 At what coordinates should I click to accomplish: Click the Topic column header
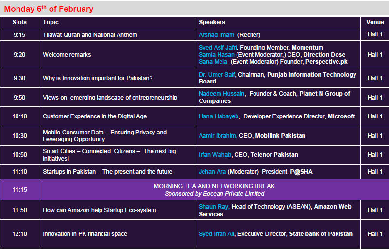coord(51,22)
